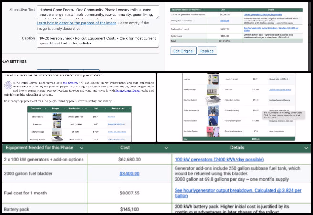The width and height of the screenshot is (313, 215).
Task: Select the 'Fuel cost for 1 month' cell
Action: tap(45, 193)
